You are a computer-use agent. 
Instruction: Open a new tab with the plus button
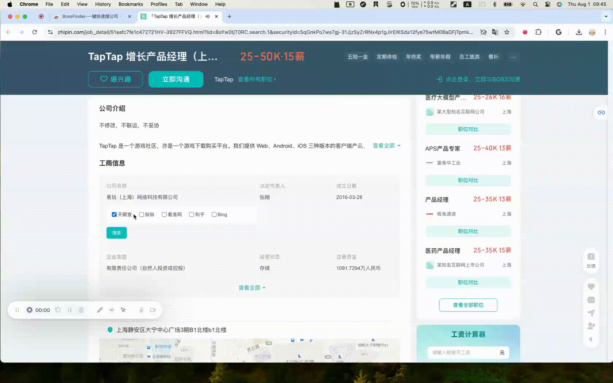point(229,16)
